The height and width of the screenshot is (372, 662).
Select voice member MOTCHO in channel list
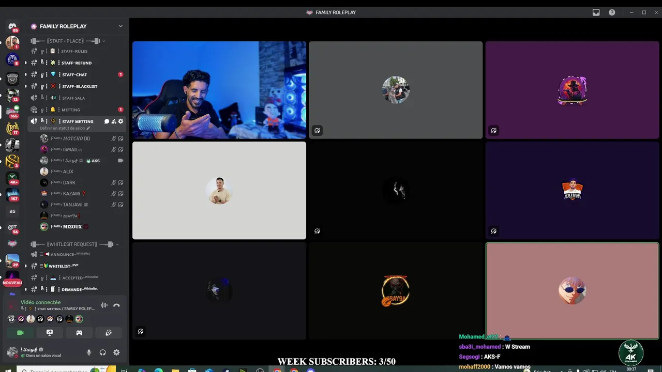82,138
